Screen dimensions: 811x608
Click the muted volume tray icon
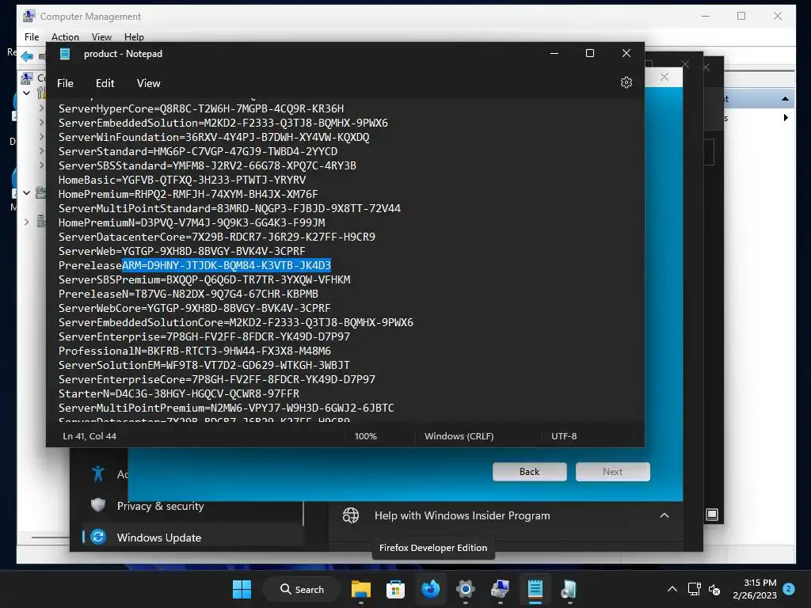point(714,589)
